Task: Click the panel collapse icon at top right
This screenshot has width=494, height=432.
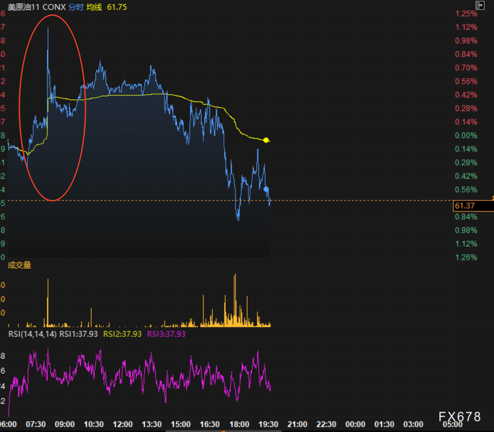Action: (480, 5)
